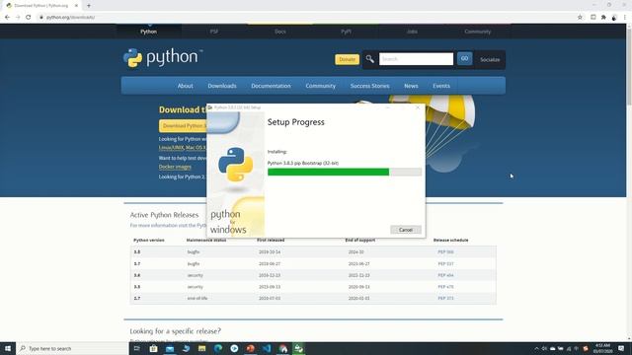This screenshot has width=632, height=355.
Task: Open Microsoft Edge from the taskbar
Action: click(x=218, y=348)
